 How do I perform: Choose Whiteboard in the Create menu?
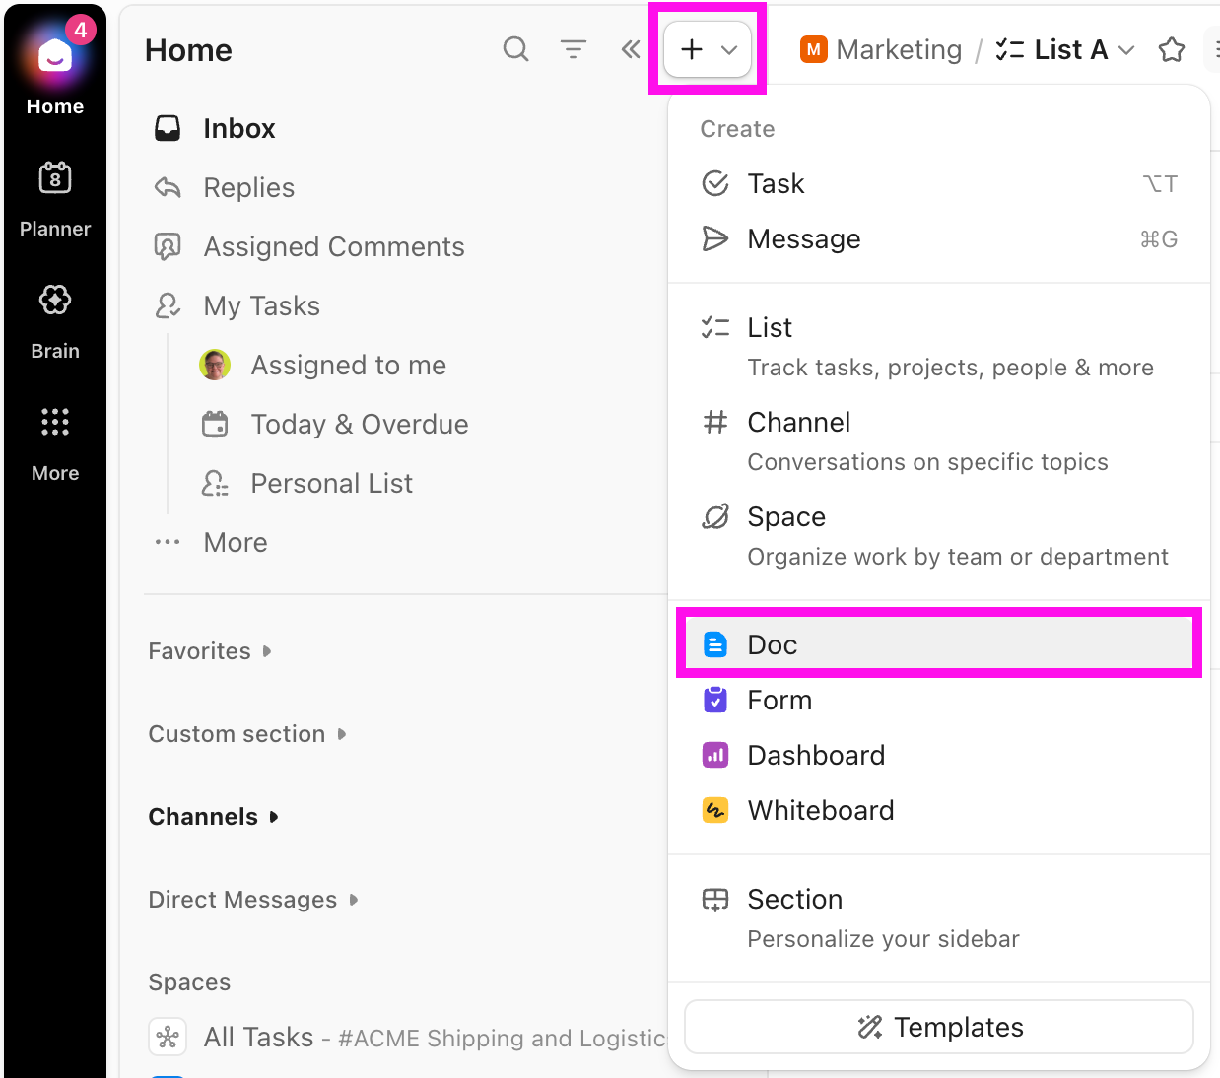tap(821, 810)
